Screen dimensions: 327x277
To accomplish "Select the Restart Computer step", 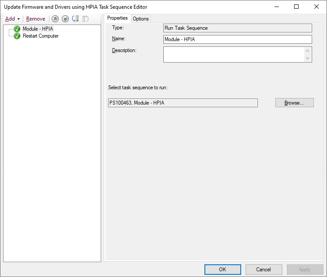I will (x=40, y=36).
